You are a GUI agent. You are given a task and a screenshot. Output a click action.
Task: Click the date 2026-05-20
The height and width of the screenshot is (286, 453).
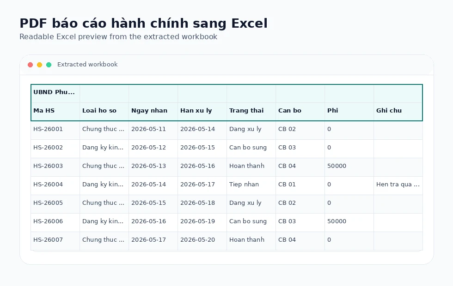click(202, 241)
